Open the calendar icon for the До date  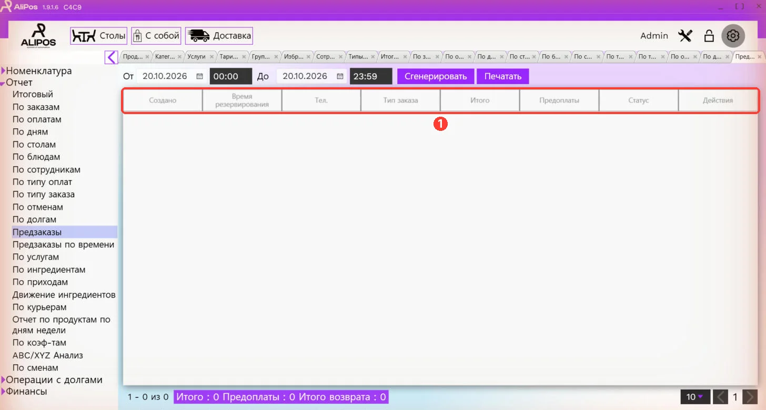(340, 76)
